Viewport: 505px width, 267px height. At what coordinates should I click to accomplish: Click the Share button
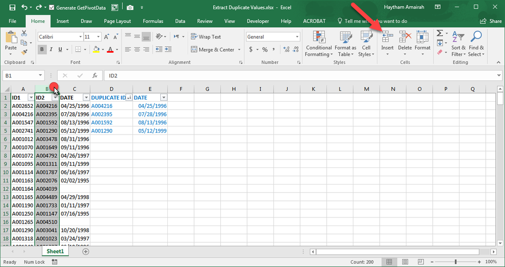(x=491, y=21)
